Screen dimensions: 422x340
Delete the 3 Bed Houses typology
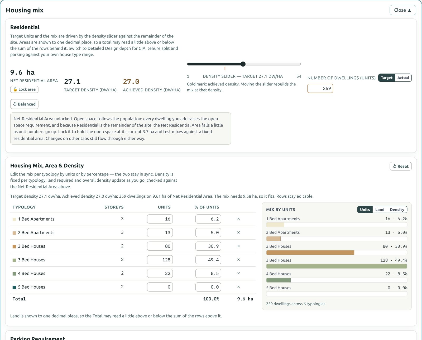(238, 260)
